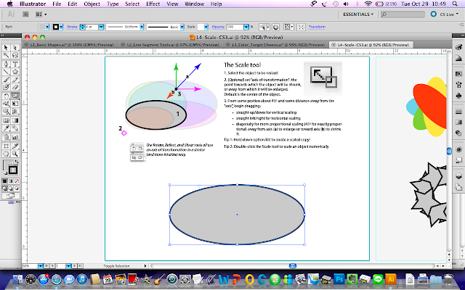Select the Rotate tool
465x290 pixels.
point(6,96)
